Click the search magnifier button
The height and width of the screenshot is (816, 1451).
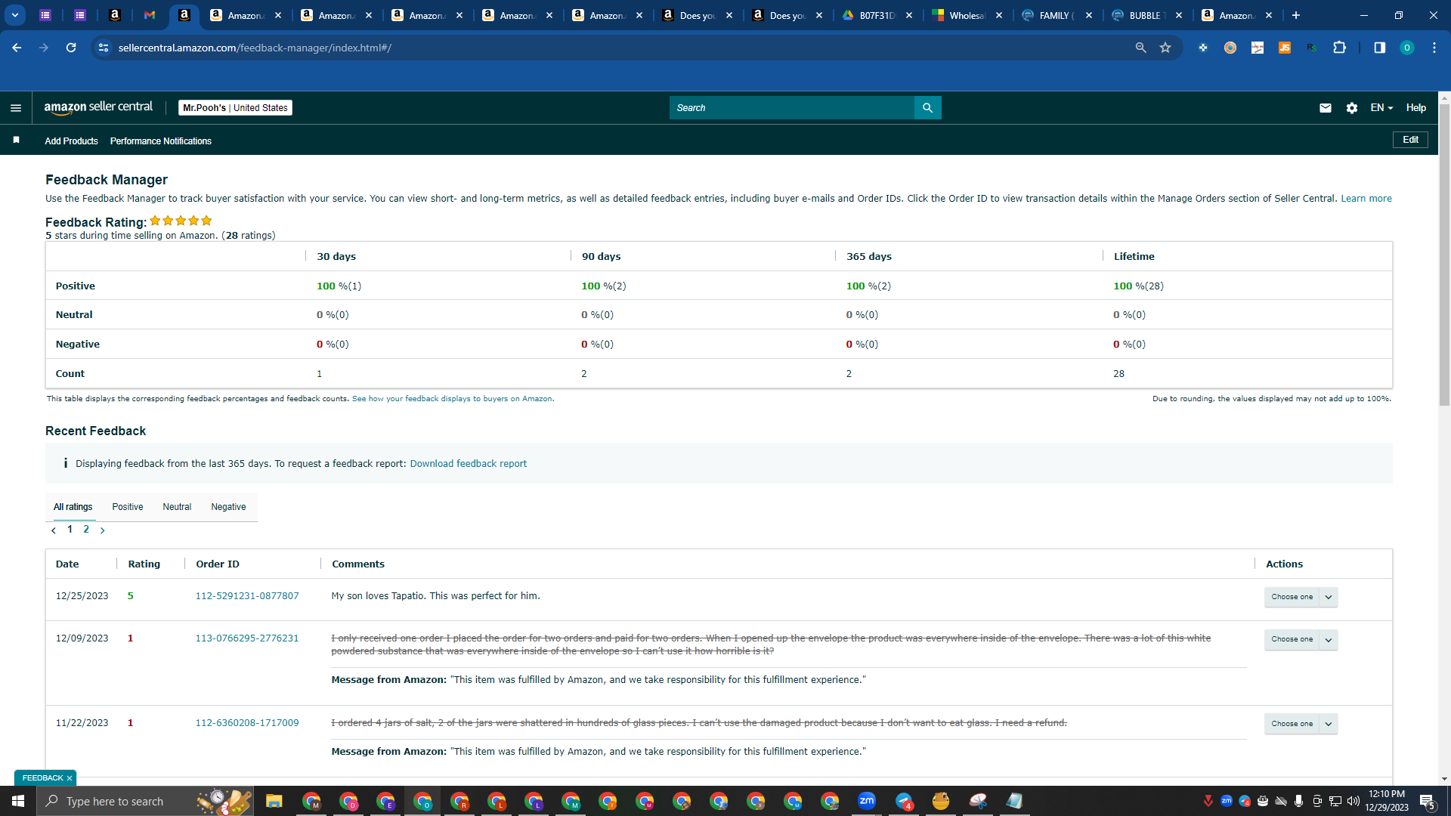(927, 108)
